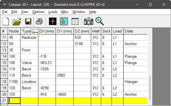Screen dimensions: 171x106
Task: Open the Options menu
Action: 38,12
